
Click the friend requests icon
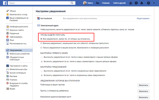pyautogui.click(x=131, y=3)
